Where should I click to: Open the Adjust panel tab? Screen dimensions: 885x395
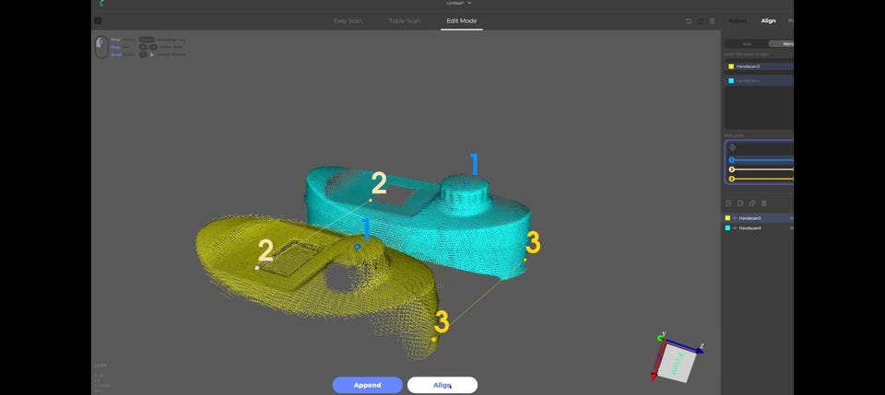pos(737,21)
